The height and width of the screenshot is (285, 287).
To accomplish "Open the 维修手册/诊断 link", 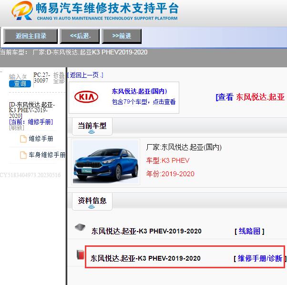I will 259,258.
